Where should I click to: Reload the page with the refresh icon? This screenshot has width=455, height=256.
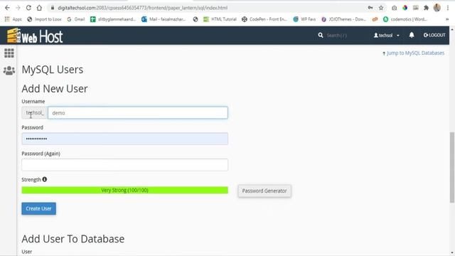tap(28, 8)
